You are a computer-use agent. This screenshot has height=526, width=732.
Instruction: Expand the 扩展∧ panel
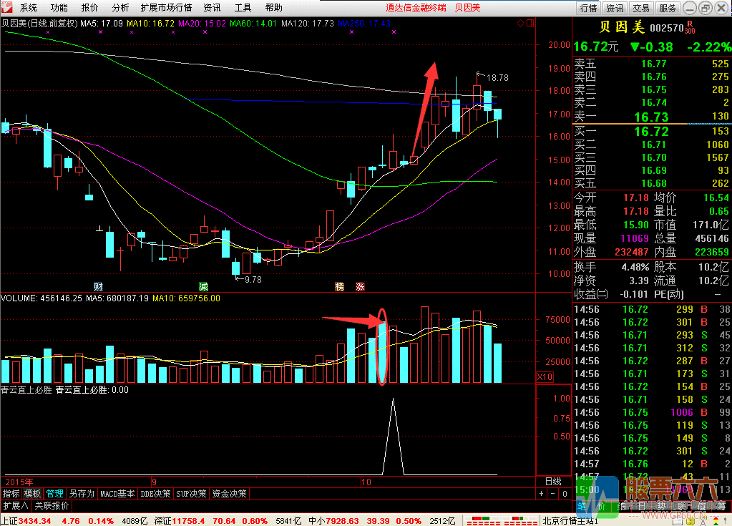[x=16, y=506]
